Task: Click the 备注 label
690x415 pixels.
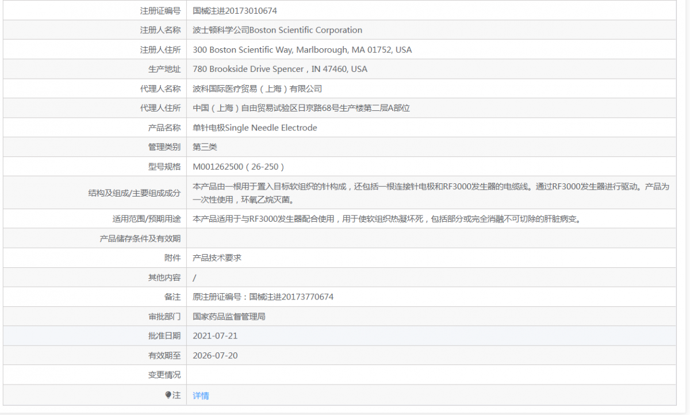Action: point(172,297)
